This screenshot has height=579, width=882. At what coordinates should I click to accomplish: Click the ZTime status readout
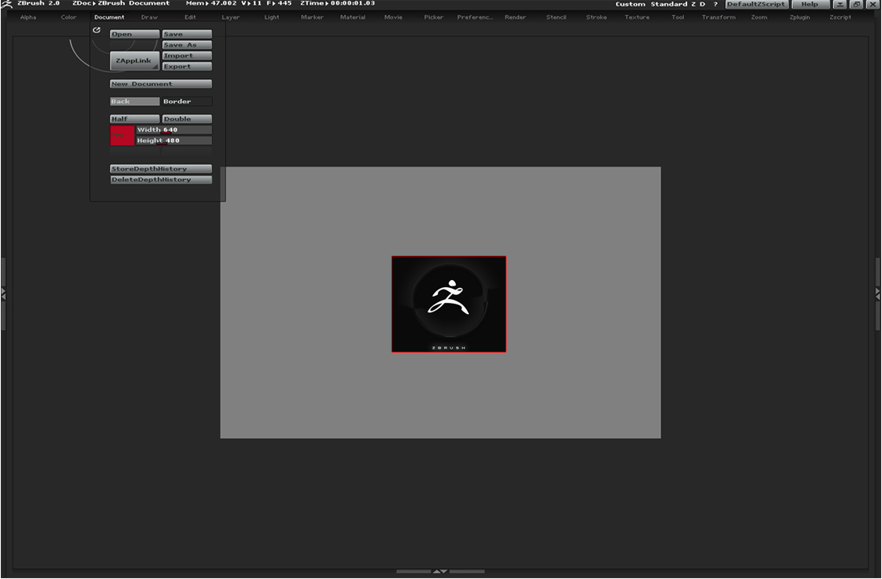(338, 3)
